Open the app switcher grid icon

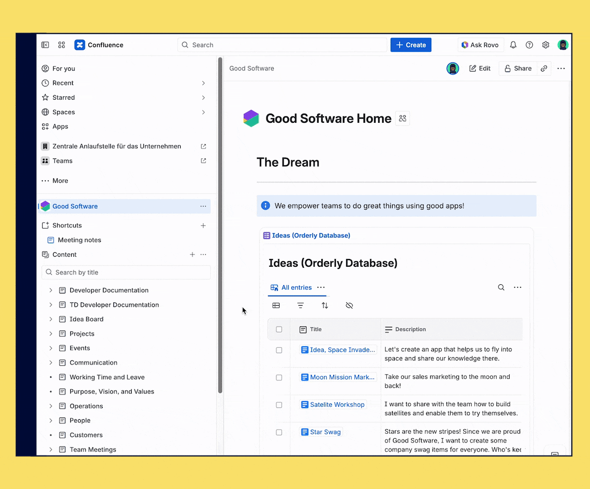pos(62,45)
